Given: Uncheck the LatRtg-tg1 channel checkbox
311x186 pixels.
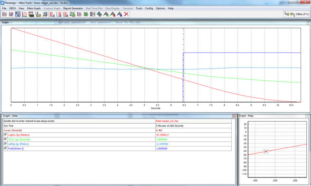Looking at the screenshot, I should [x=5, y=144].
